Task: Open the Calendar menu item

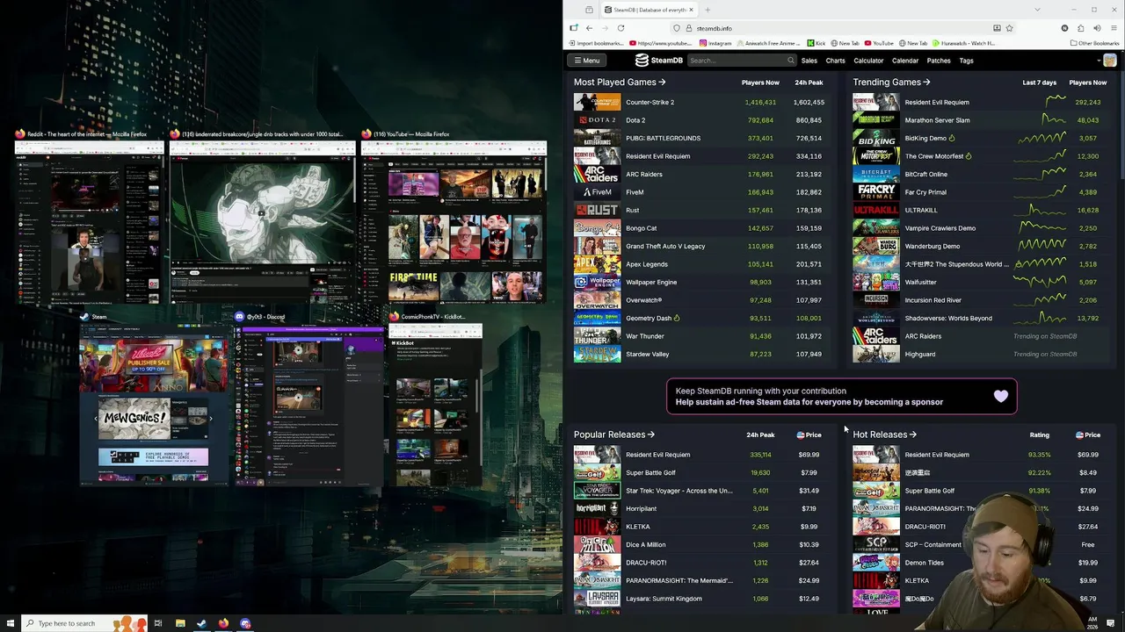Action: click(x=905, y=61)
